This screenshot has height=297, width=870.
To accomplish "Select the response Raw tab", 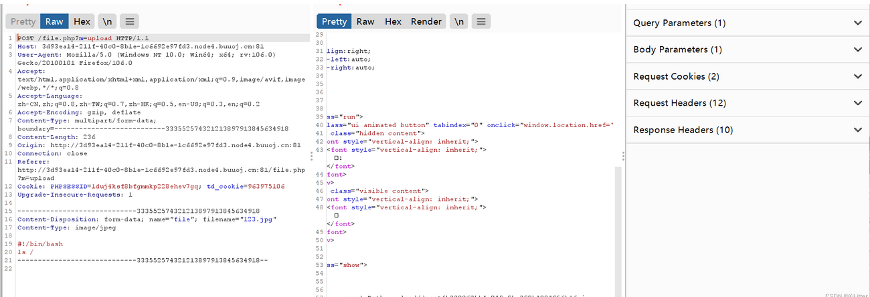I will [365, 21].
